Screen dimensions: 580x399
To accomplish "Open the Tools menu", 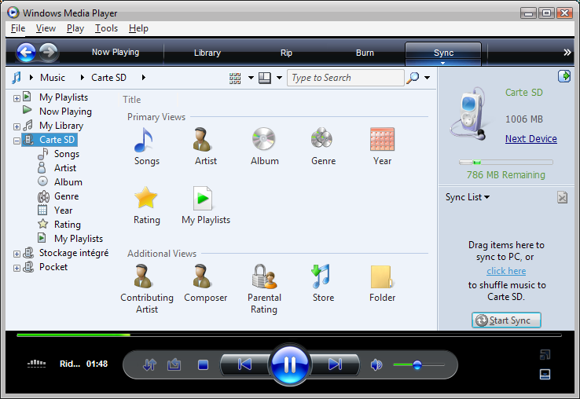I will (x=107, y=28).
